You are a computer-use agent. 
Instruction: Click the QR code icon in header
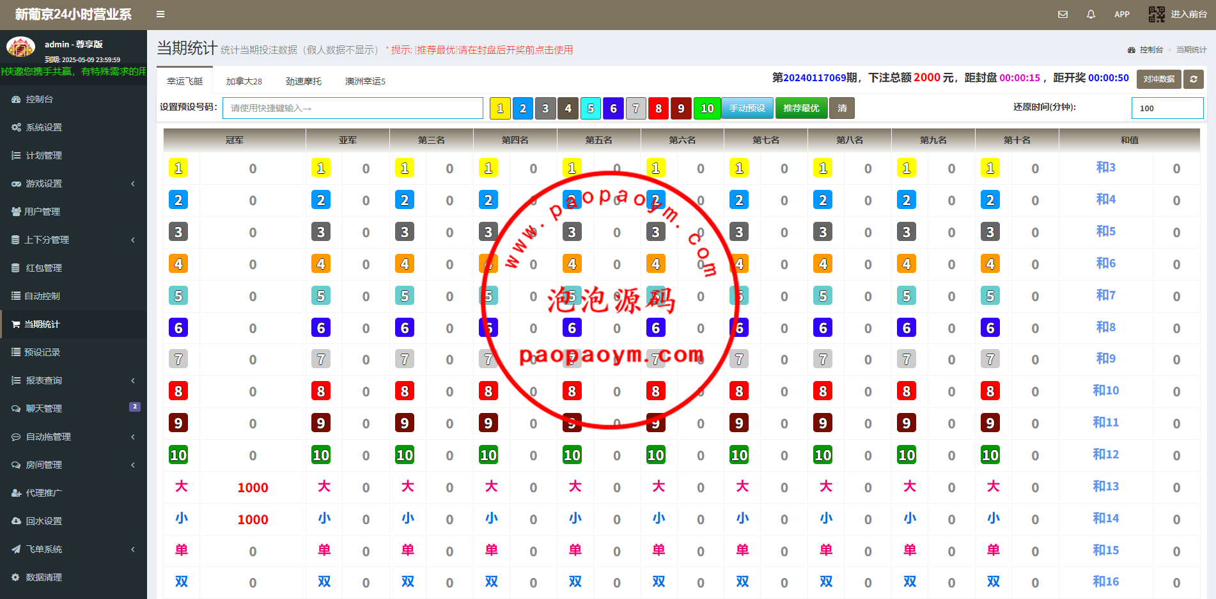point(1157,14)
